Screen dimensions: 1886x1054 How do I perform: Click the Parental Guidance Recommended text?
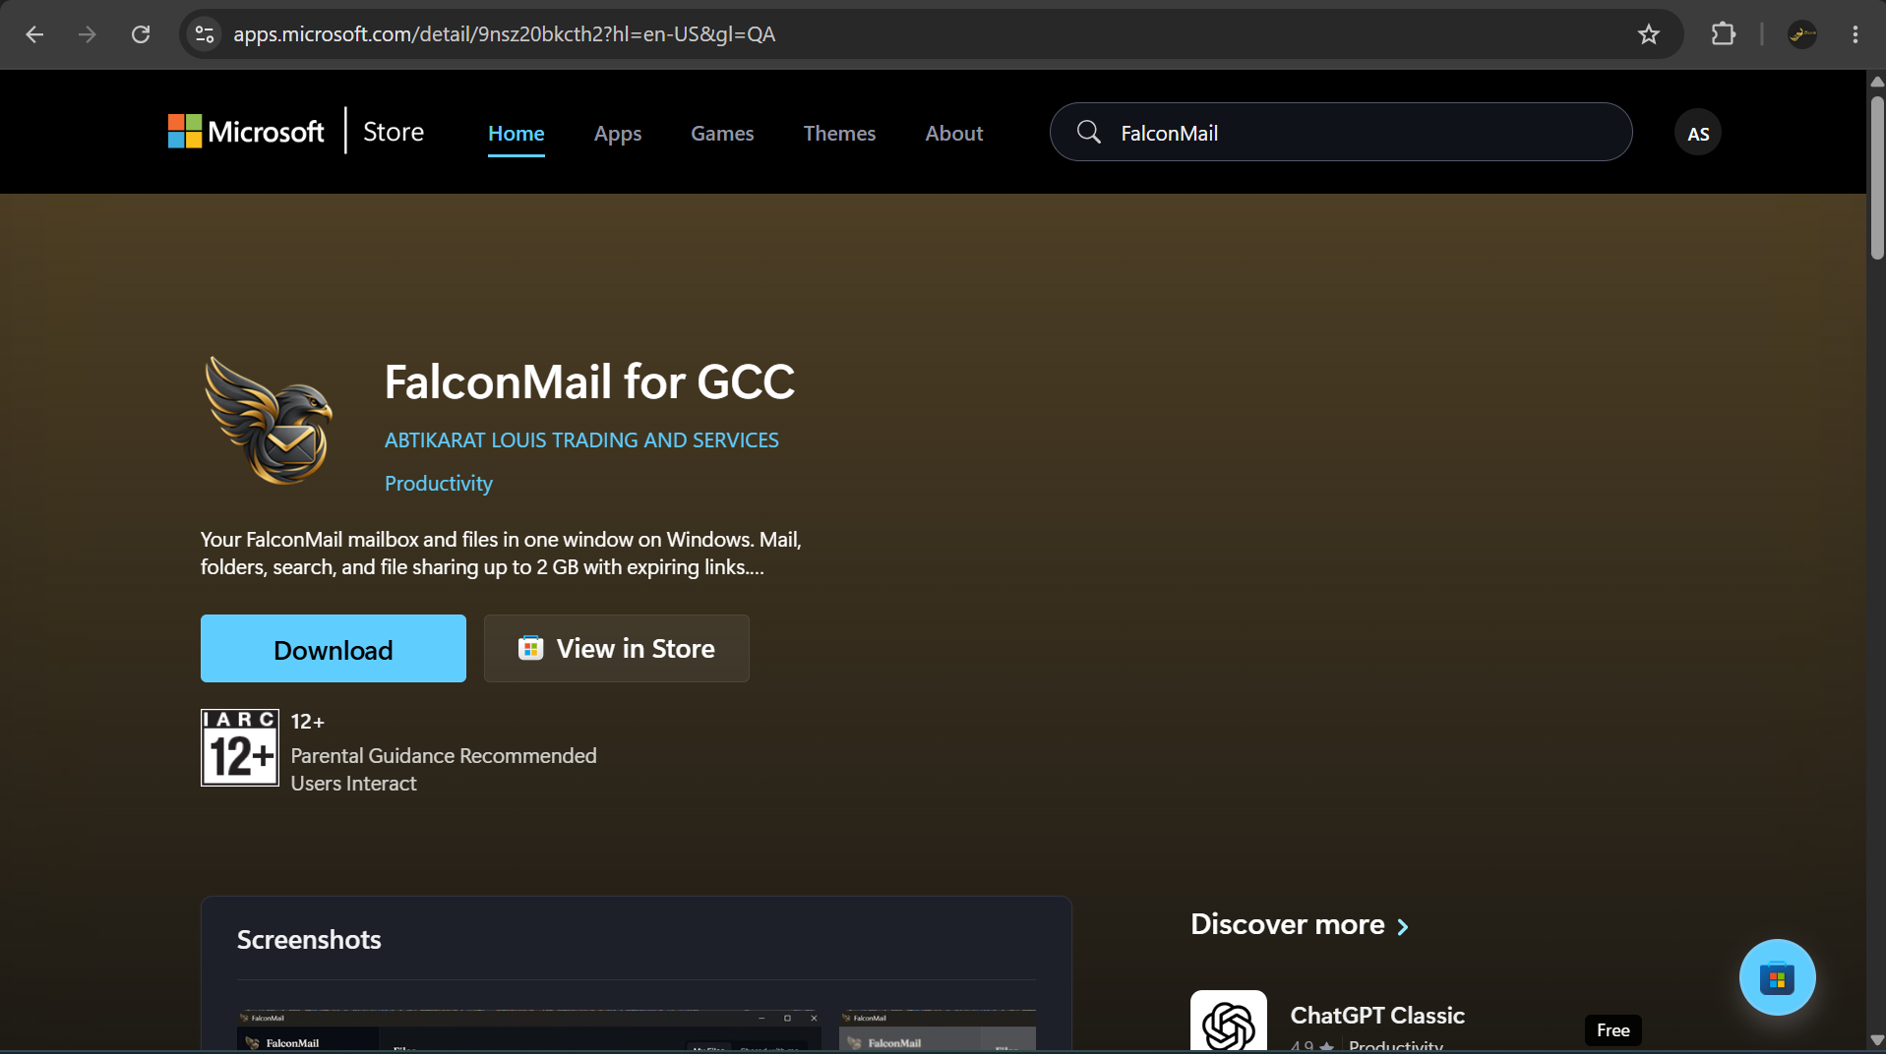[444, 756]
